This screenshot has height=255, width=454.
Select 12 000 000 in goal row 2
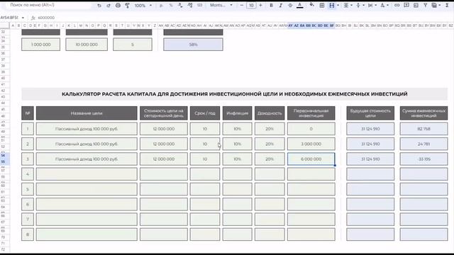[x=164, y=144]
